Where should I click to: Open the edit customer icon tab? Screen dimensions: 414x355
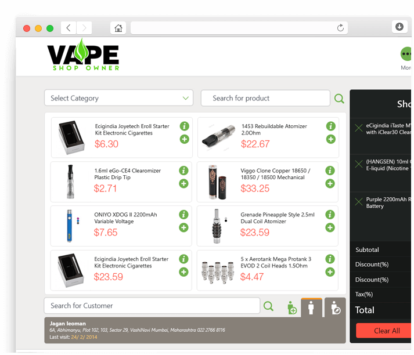pyautogui.click(x=335, y=307)
